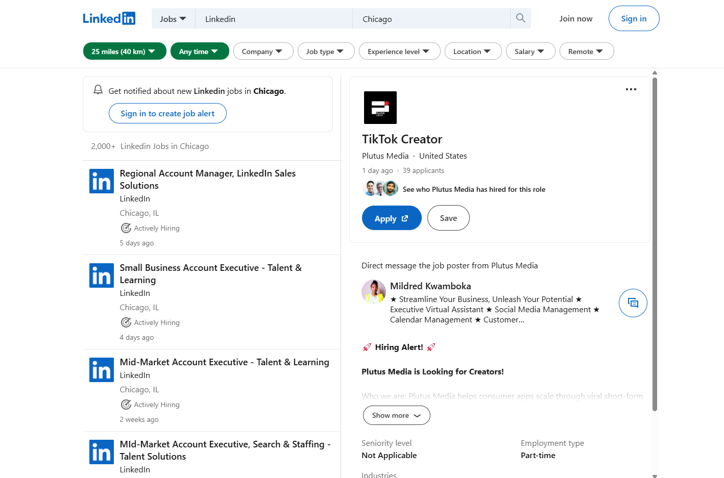Click the 'Not Applicable' seniority value
The height and width of the screenshot is (478, 724).
point(389,456)
